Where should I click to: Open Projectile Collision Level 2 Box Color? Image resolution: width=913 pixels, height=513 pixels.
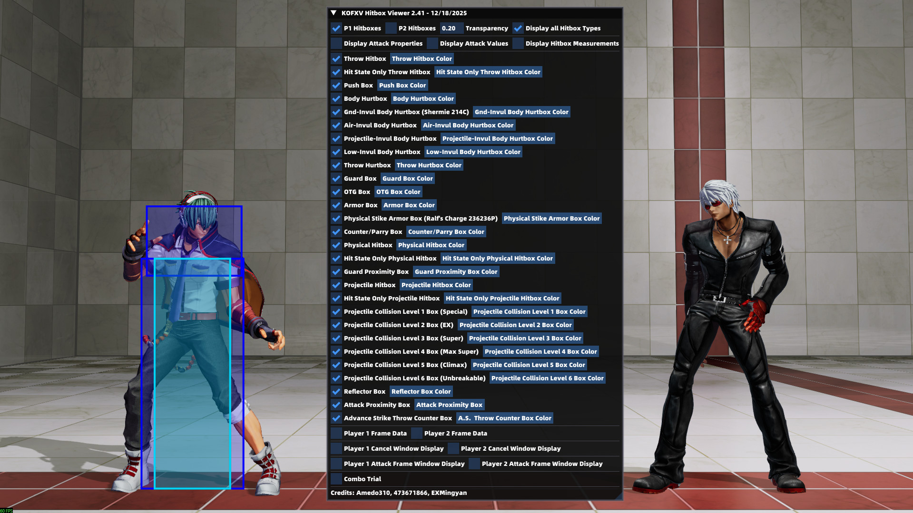516,325
